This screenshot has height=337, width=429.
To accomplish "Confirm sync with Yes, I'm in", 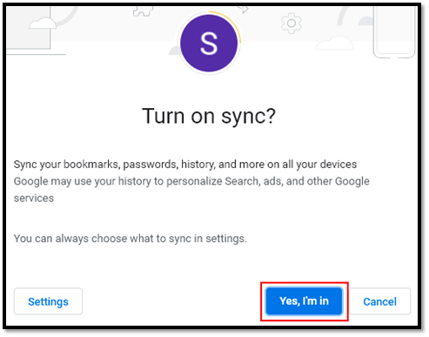I will click(304, 301).
